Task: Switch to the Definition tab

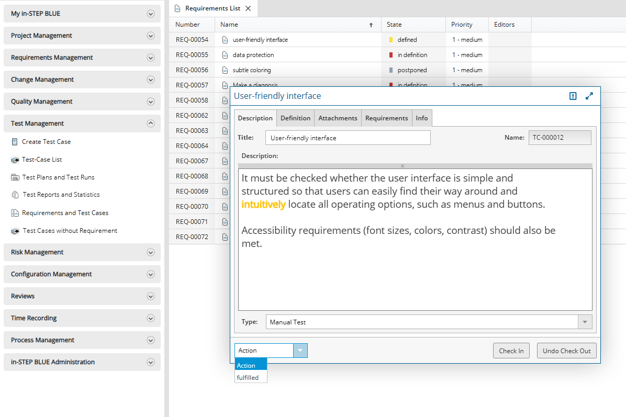Action: click(x=295, y=118)
